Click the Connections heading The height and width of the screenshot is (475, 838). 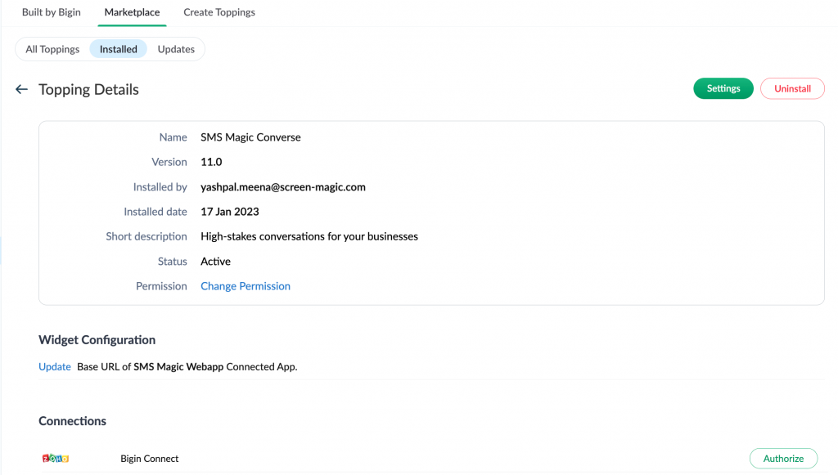(x=72, y=421)
